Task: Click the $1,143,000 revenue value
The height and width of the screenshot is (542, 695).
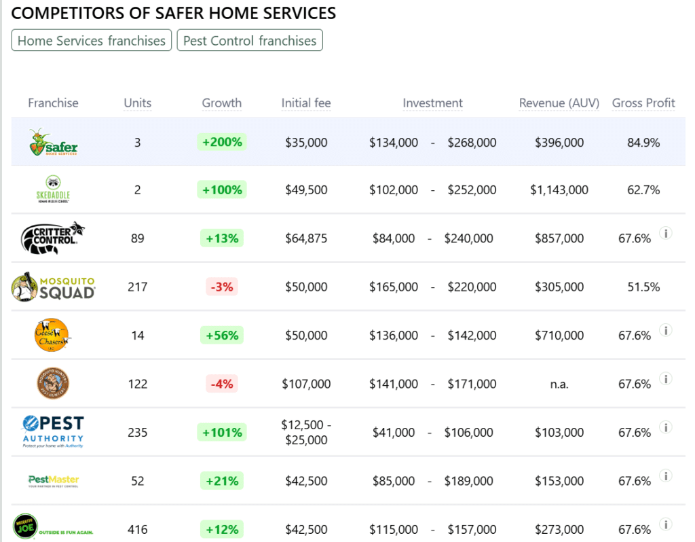Action: pyautogui.click(x=559, y=189)
